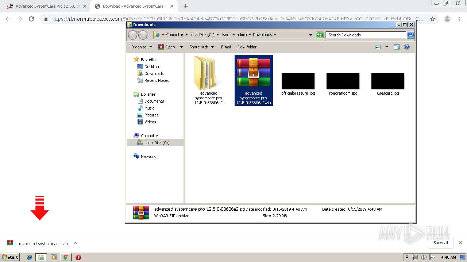Select advanced systemcare pro folder

click(x=208, y=80)
